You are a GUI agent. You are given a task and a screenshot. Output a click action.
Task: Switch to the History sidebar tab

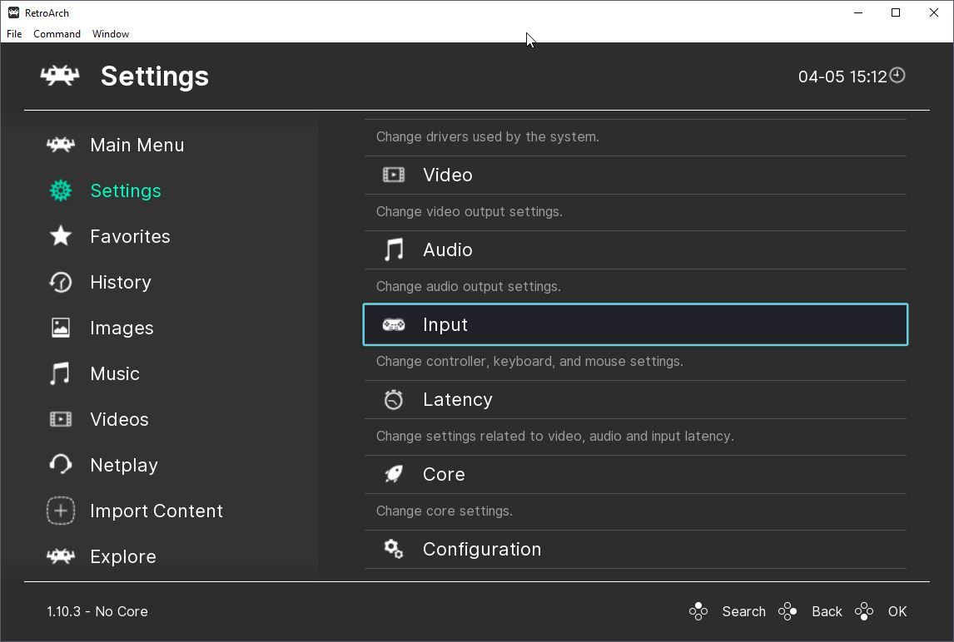[x=120, y=282]
